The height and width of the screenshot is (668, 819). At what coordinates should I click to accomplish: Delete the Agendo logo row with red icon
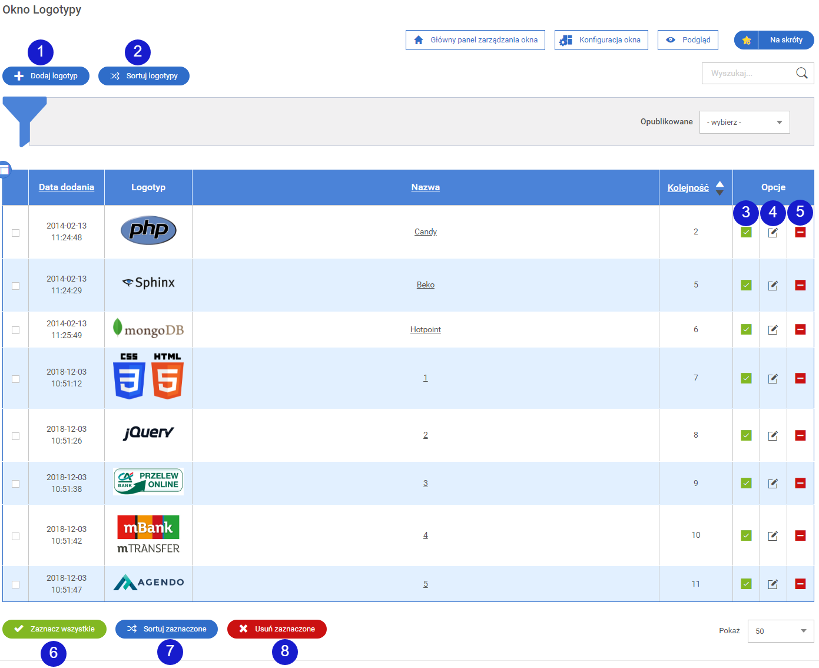(800, 584)
